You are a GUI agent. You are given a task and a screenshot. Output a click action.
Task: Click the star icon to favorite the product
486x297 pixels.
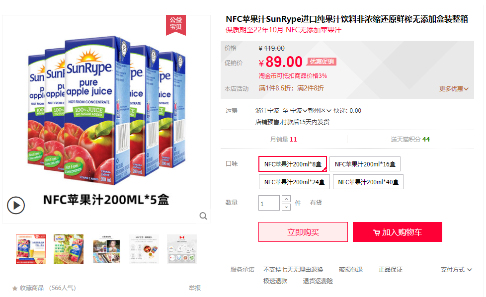(x=14, y=289)
